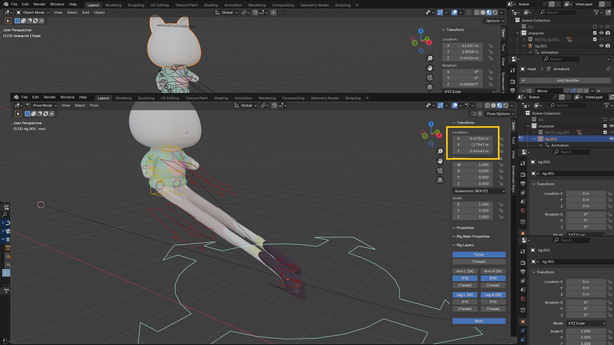Image resolution: width=614 pixels, height=345 pixels.
Task: Click the select box tool icon in the front viewport
Action: click(x=18, y=114)
